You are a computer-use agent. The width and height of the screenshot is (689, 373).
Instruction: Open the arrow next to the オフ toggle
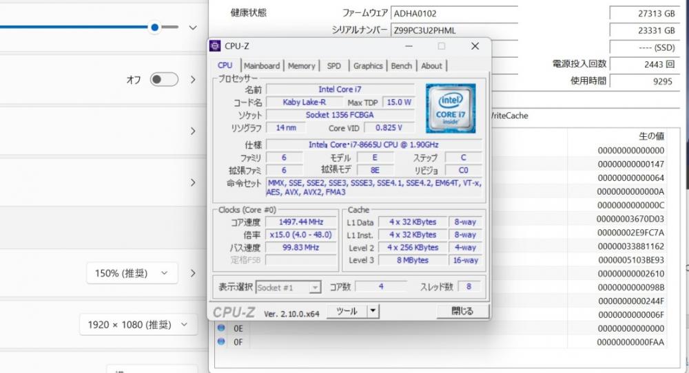pyautogui.click(x=193, y=79)
